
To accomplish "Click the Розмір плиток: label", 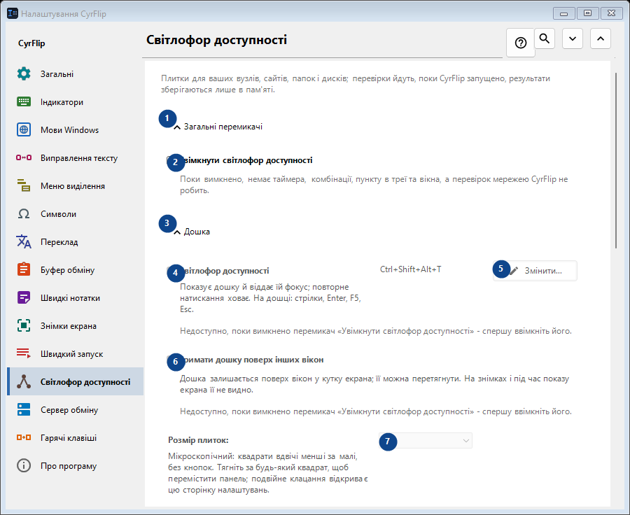I will tap(198, 440).
